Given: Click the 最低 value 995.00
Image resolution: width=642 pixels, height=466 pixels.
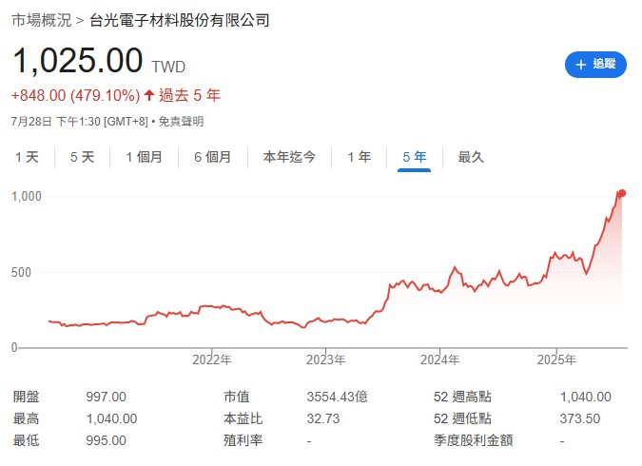Looking at the screenshot, I should click(106, 440).
